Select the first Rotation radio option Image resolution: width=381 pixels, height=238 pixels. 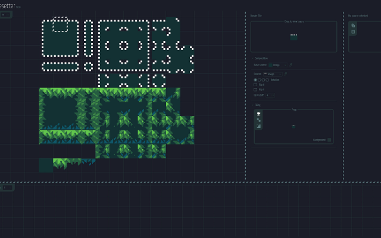255,80
